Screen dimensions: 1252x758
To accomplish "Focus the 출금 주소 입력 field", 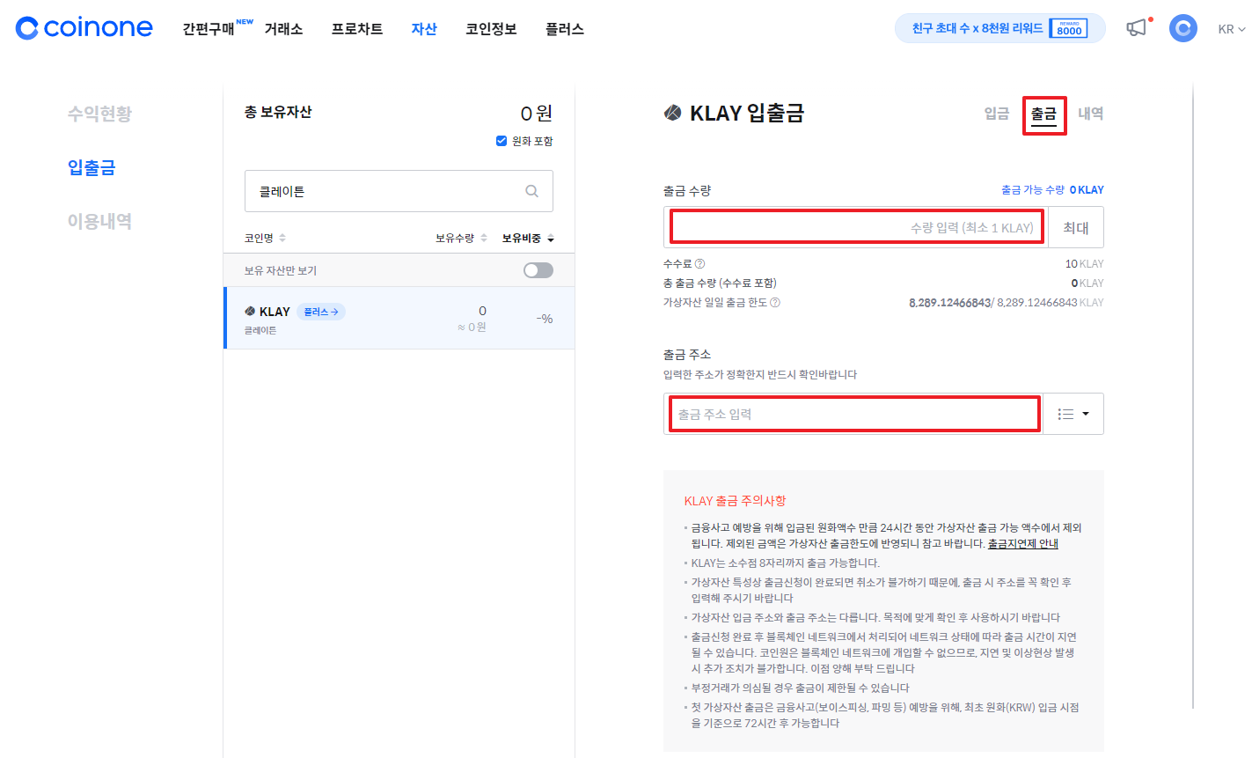I will pos(853,414).
